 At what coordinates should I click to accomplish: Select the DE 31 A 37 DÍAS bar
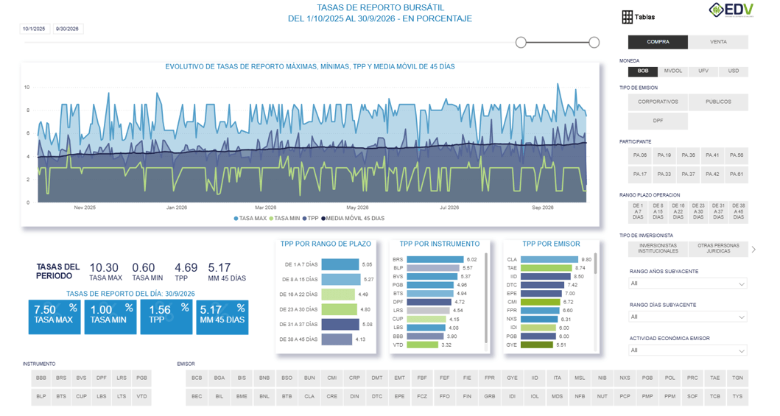(340, 324)
